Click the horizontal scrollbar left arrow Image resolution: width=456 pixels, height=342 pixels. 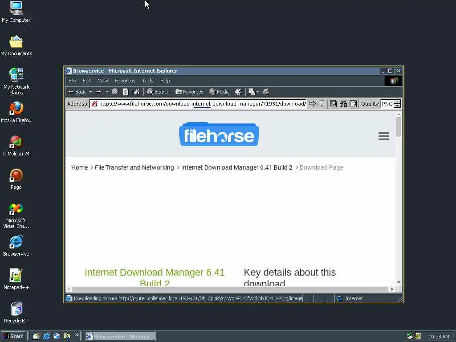coord(69,289)
